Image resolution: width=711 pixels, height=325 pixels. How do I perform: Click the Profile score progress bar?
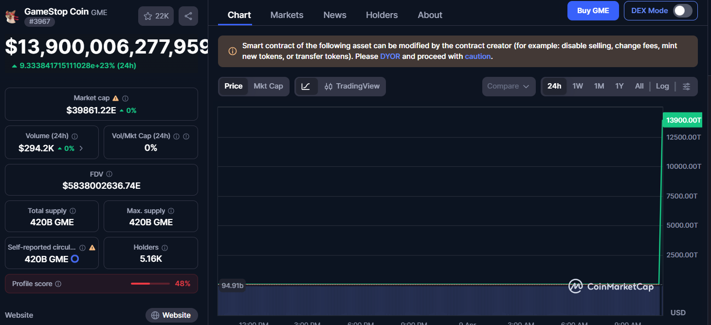(150, 284)
